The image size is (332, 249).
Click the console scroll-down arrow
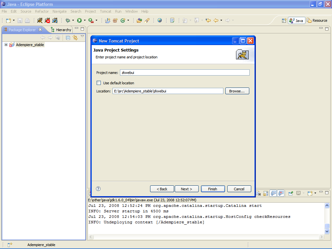327,231
